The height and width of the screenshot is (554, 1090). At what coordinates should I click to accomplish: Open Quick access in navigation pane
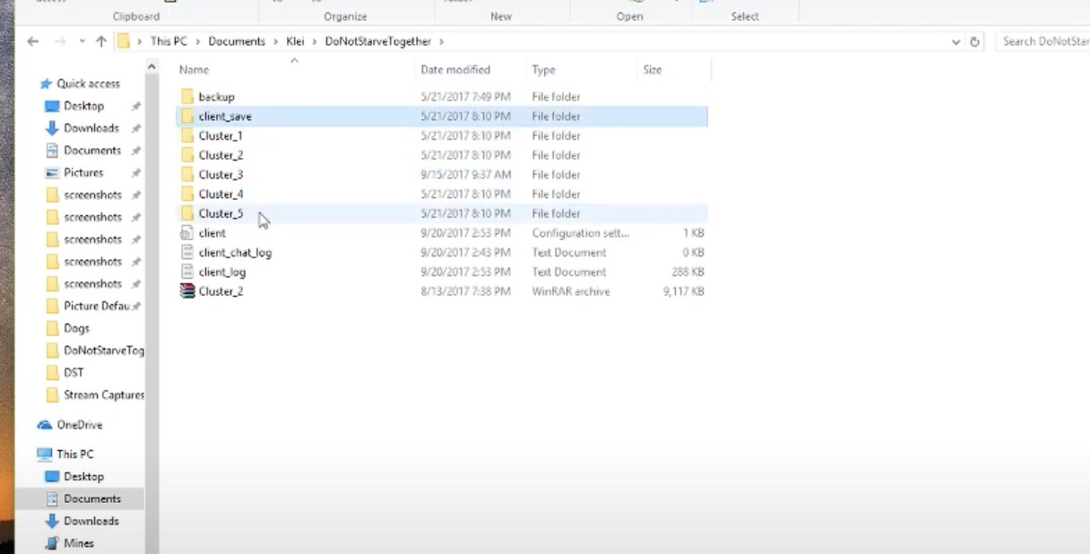coord(88,83)
